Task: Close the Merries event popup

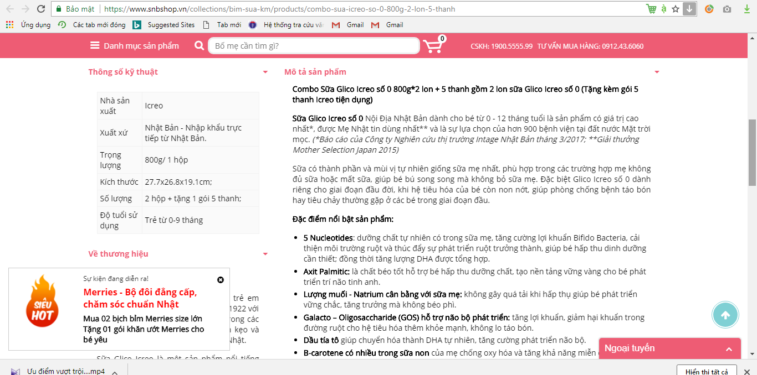Action: coord(221,280)
